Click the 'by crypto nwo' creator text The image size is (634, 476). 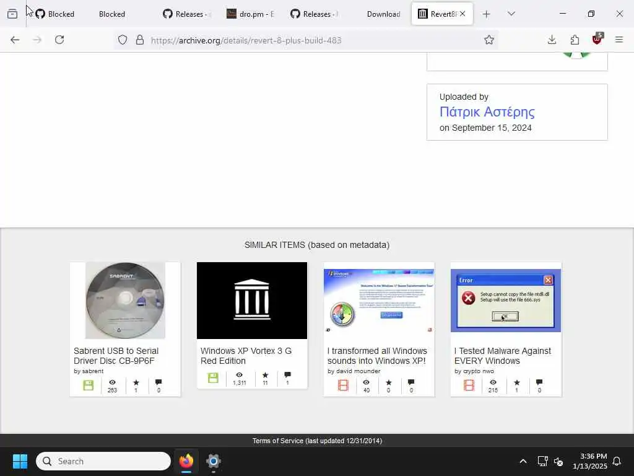474,371
